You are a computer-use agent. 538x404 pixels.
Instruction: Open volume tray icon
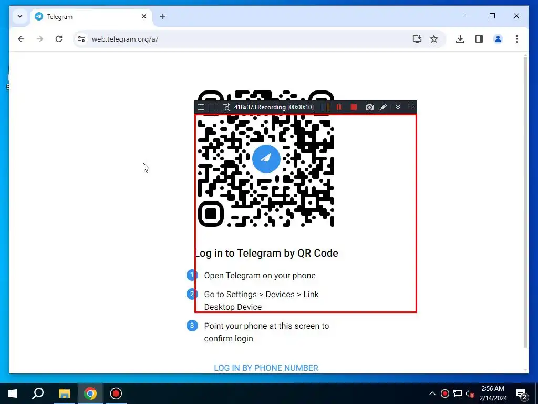tap(470, 393)
